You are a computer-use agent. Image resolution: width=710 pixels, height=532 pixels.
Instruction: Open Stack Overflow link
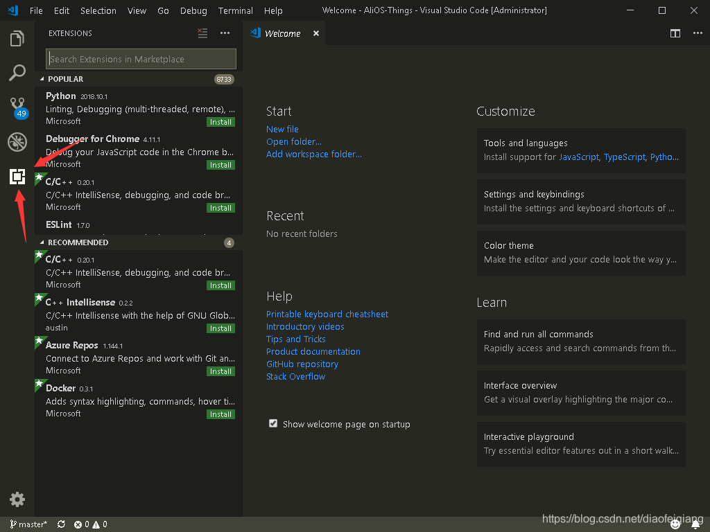(x=295, y=376)
